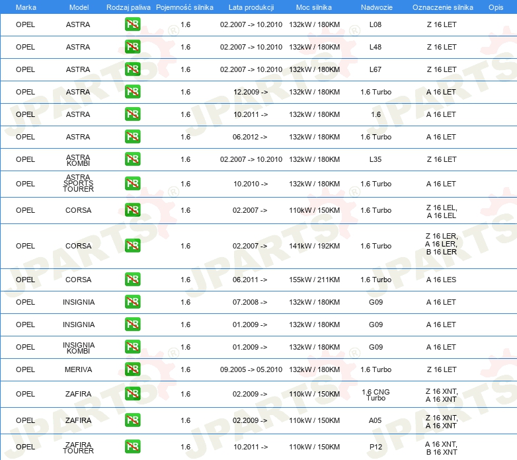
Task: Click the A05 body code
Action: tap(376, 420)
